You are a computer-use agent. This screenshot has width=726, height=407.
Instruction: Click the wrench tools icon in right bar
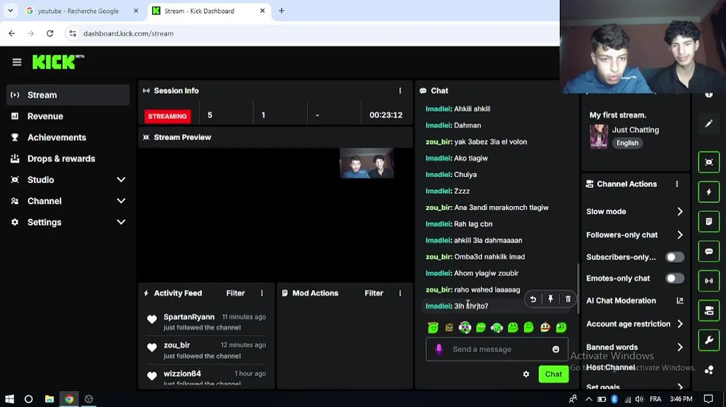709,340
